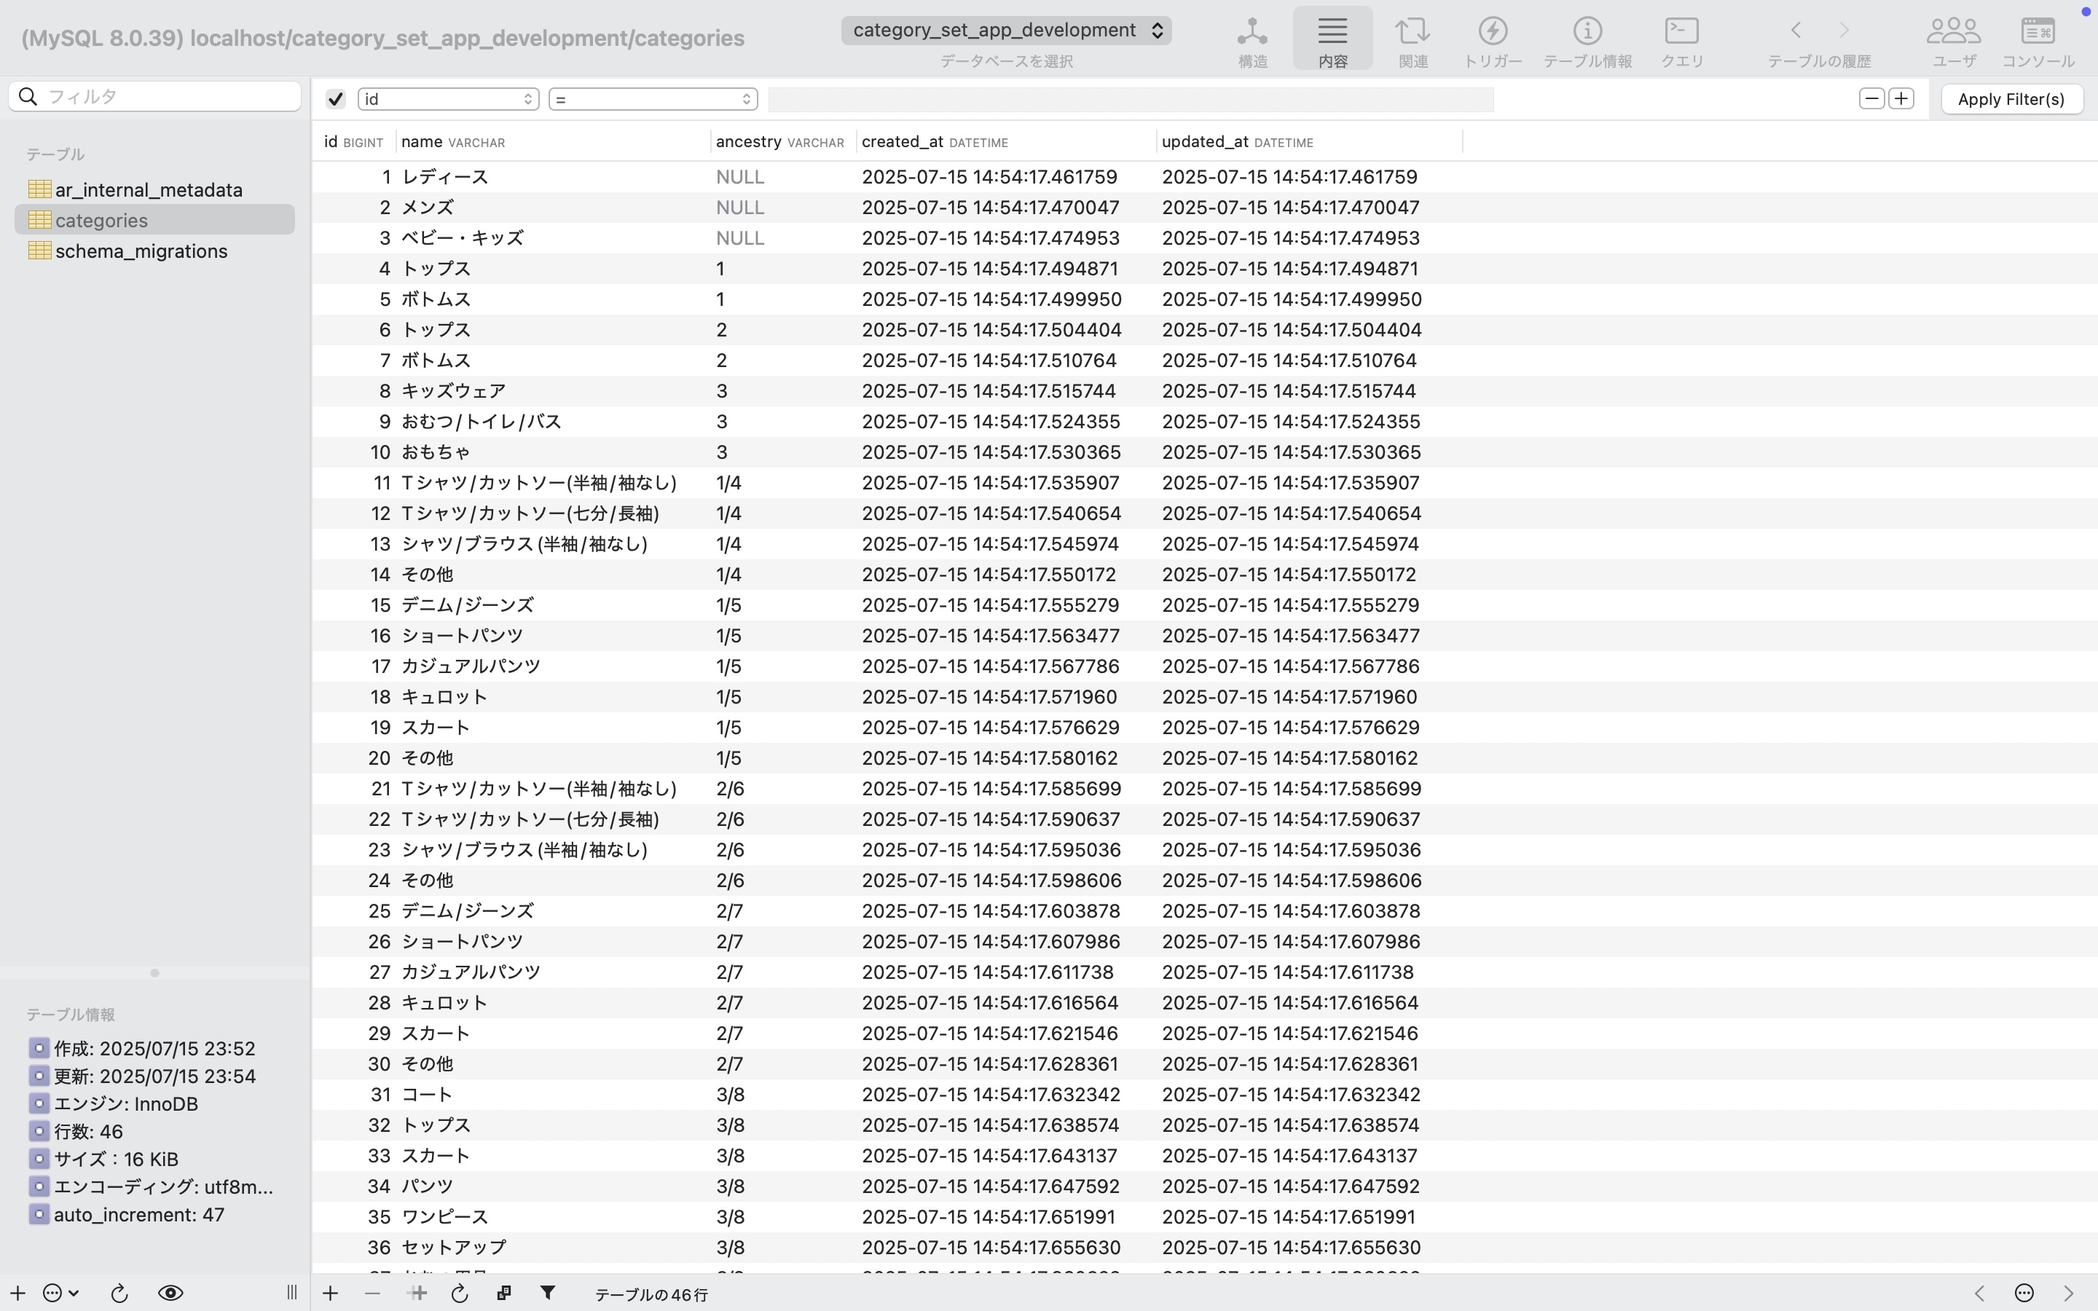Click the filter value input field
Image resolution: width=2098 pixels, height=1311 pixels.
pos(1130,99)
